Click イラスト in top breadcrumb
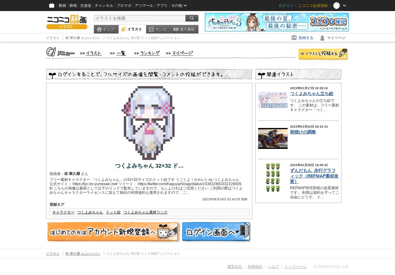 point(53,38)
